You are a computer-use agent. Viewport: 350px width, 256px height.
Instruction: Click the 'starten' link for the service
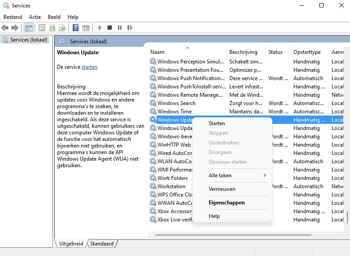pyautogui.click(x=89, y=67)
